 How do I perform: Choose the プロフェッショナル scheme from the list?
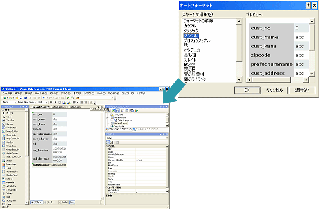tap(197, 40)
